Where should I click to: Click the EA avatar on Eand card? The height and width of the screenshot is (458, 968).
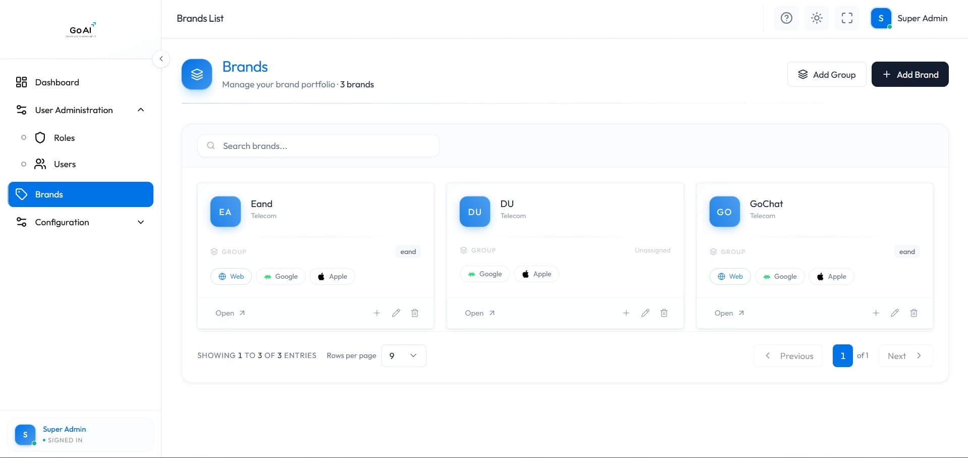click(x=225, y=212)
